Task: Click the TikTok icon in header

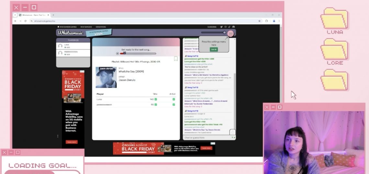Action: [x=229, y=27]
